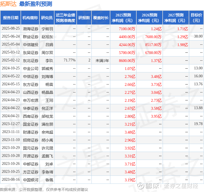
Task: Select the 研究员 column header
Action: click(47, 18)
